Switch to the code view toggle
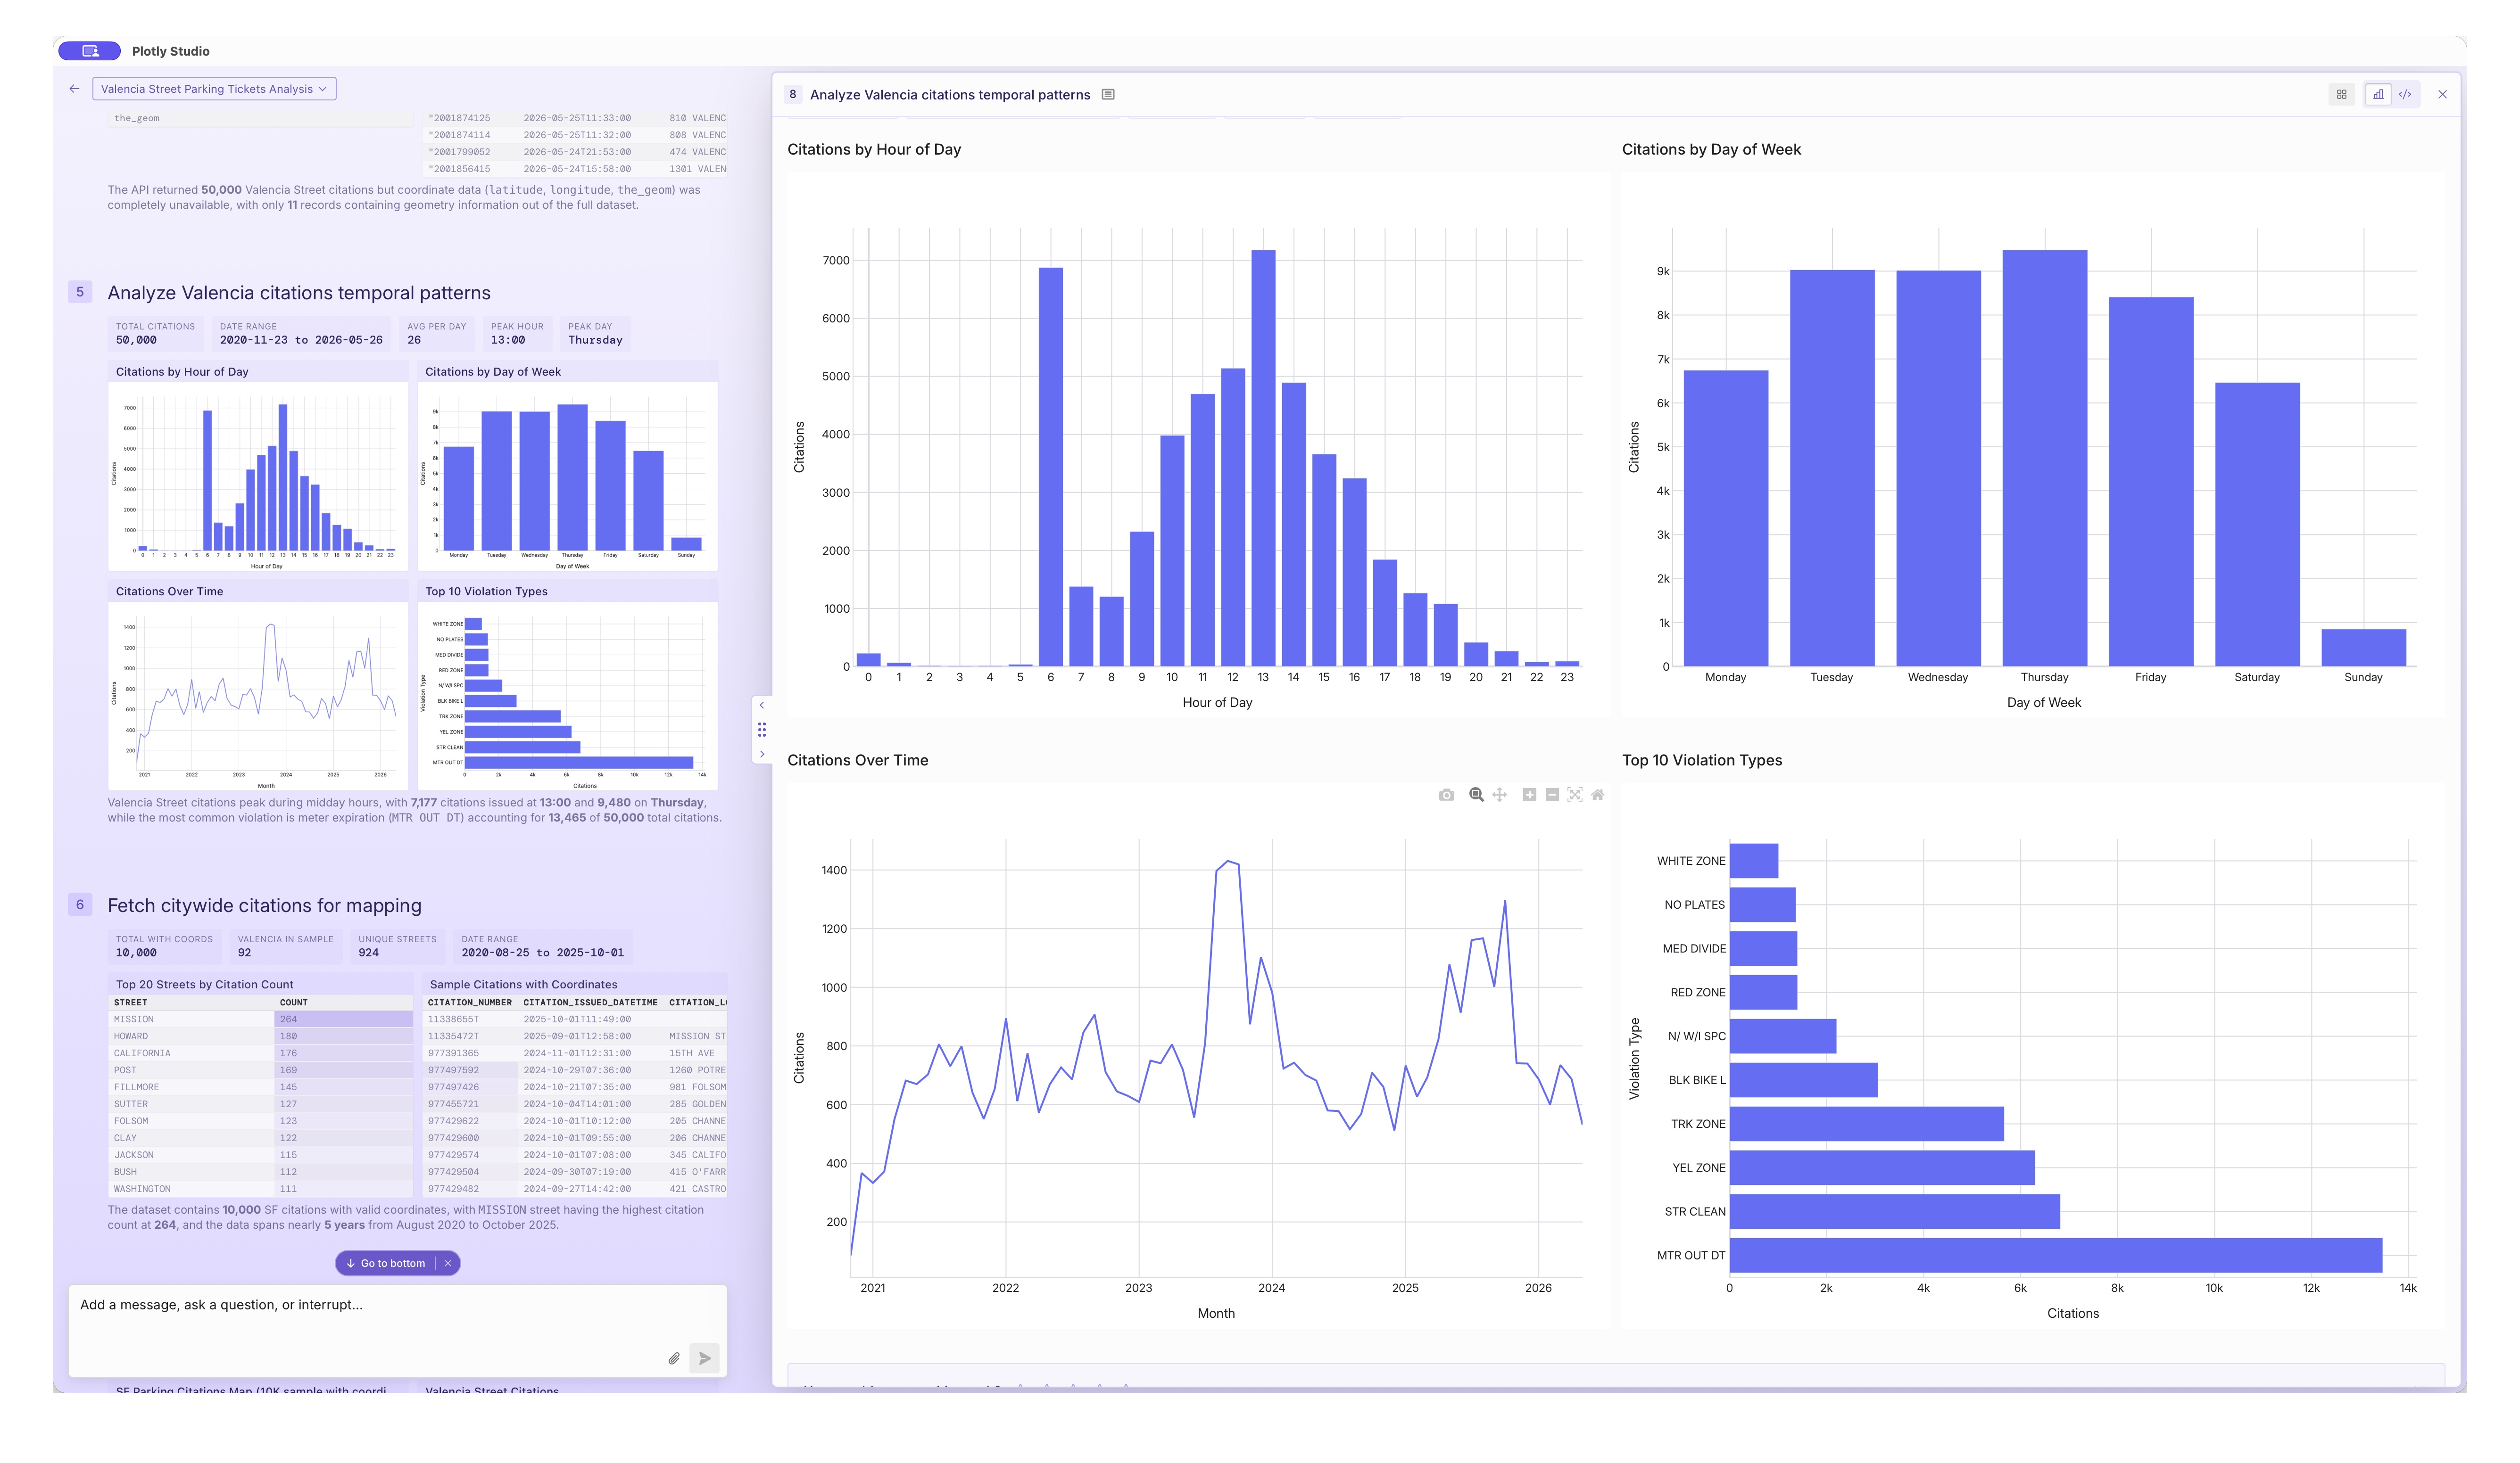This screenshot has width=2520, height=1463. pos(2405,95)
